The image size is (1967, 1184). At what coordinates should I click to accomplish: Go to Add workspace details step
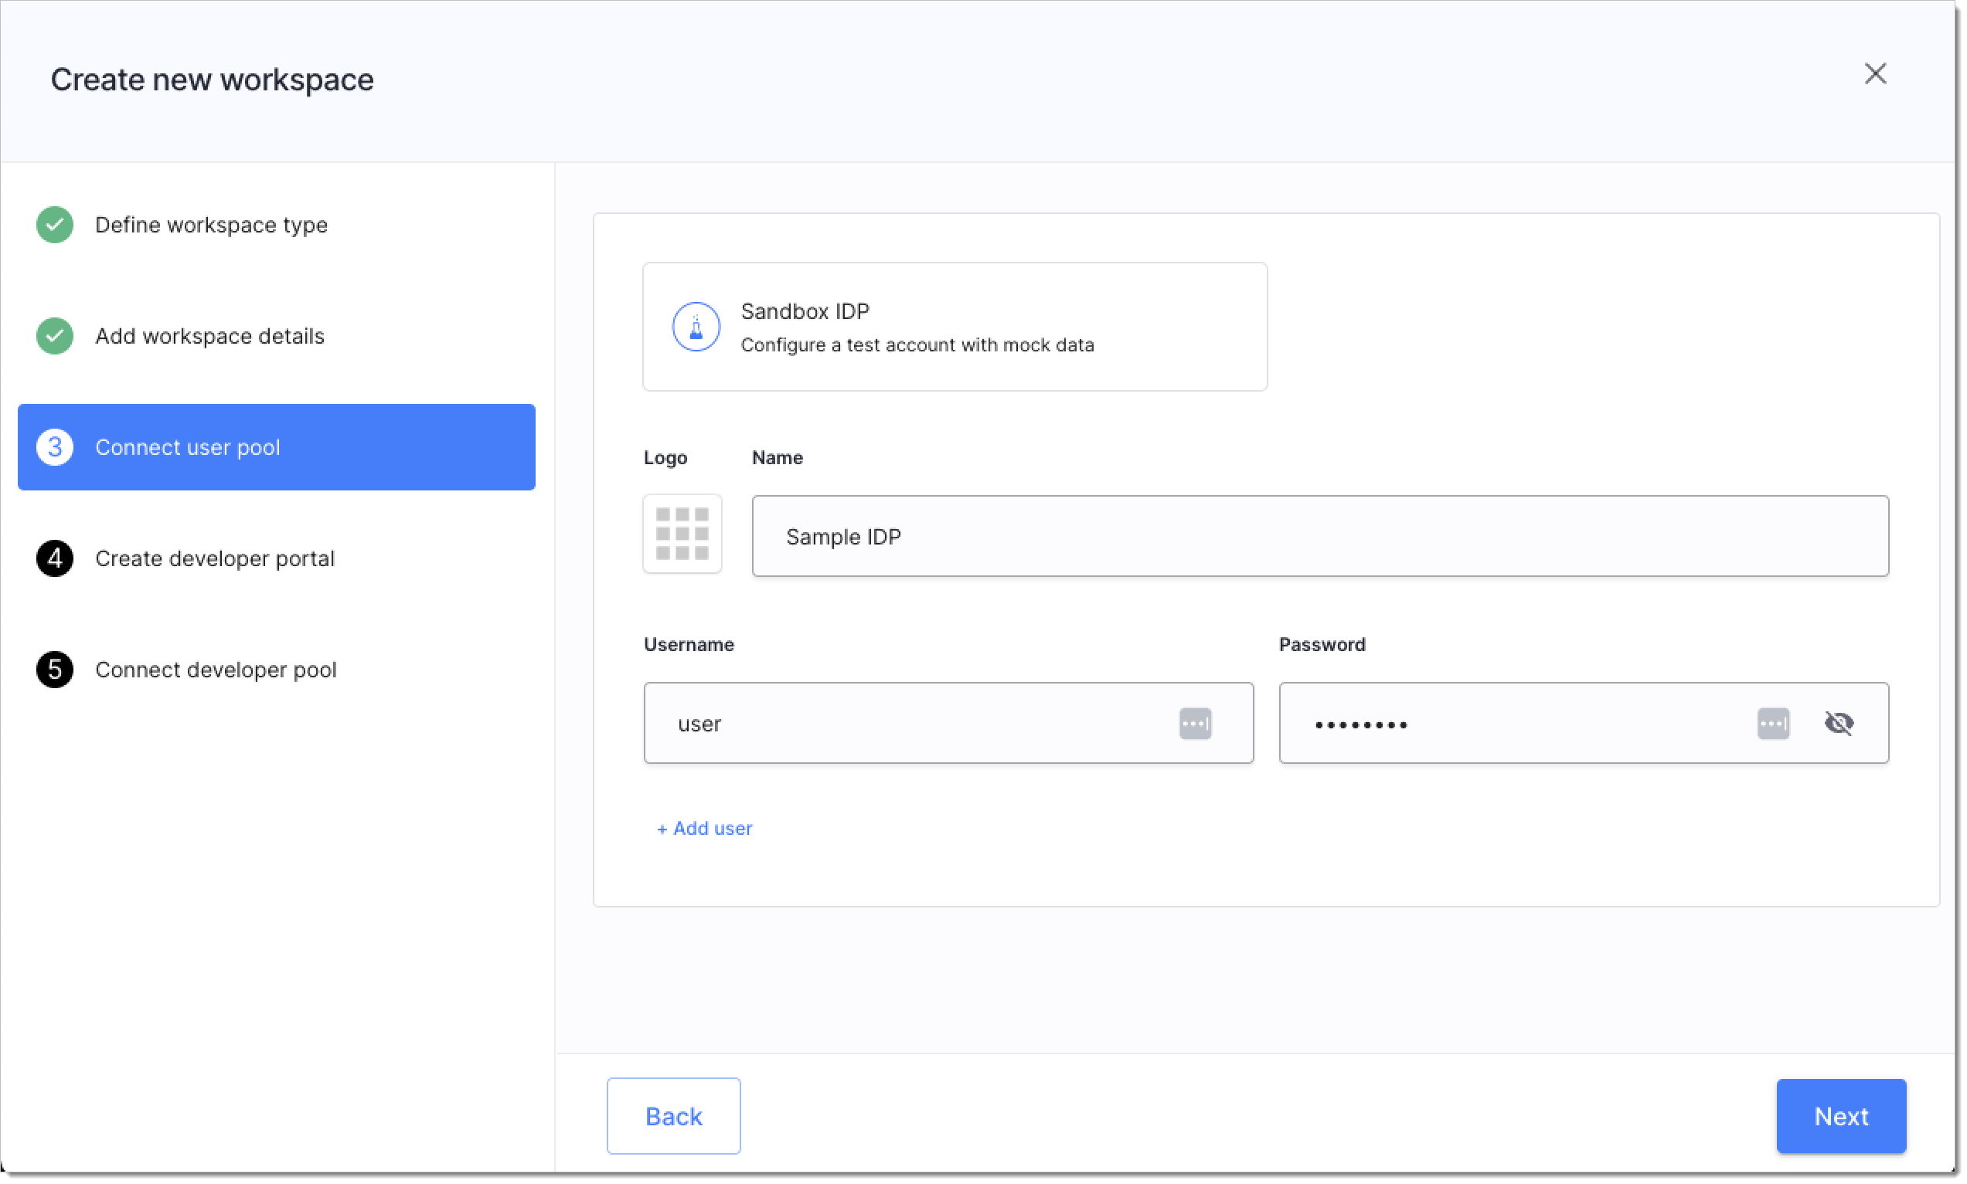coord(209,336)
